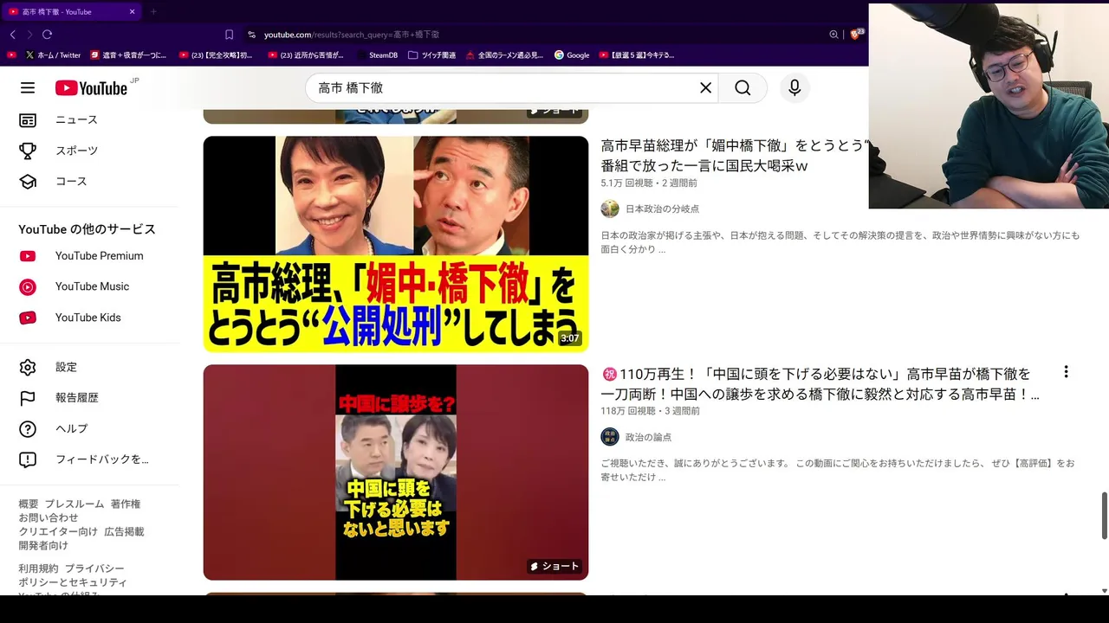Submit search with magnifier button
This screenshot has width=1109, height=623.
743,87
